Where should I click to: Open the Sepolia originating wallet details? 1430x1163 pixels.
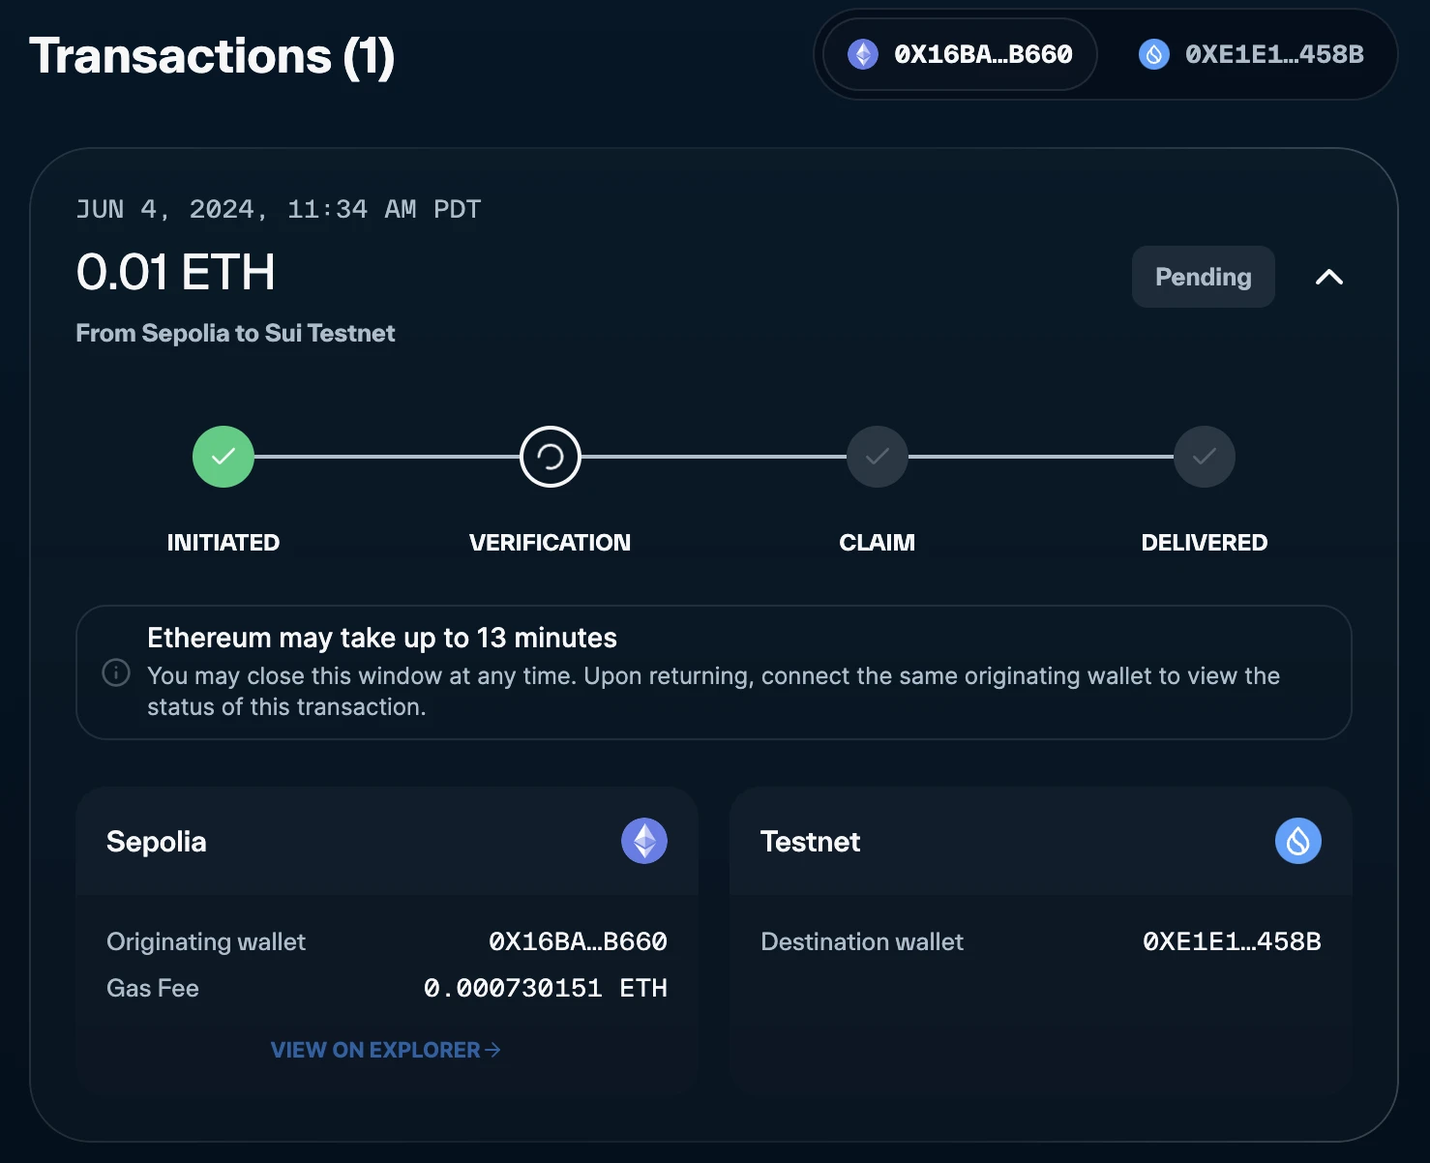[x=578, y=940]
